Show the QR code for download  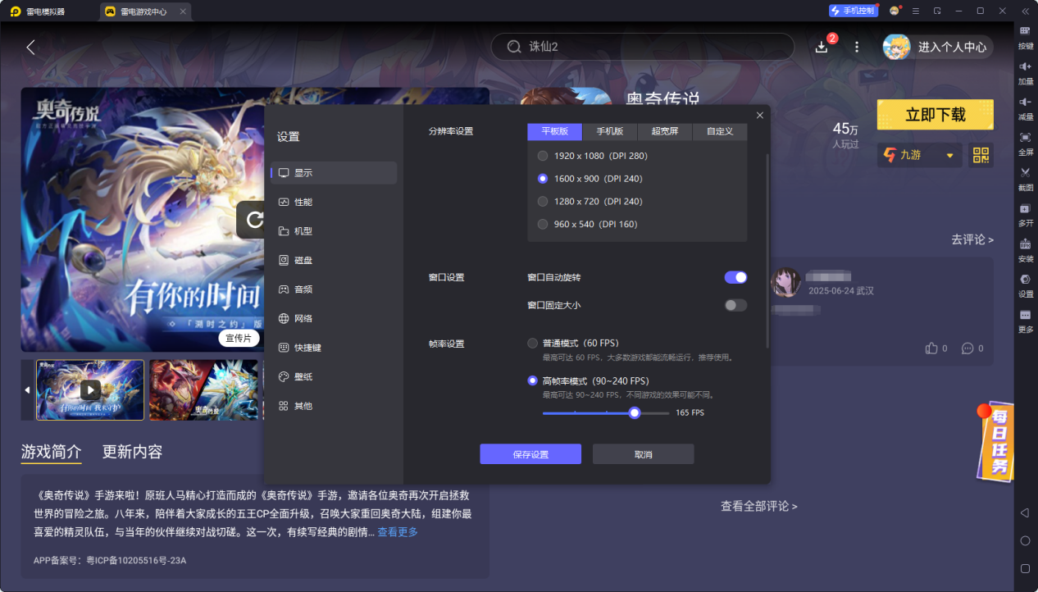tap(981, 155)
